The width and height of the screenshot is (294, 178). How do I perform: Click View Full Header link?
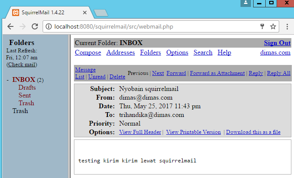pyautogui.click(x=140, y=132)
